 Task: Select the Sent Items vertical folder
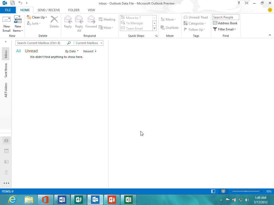(x=6, y=70)
